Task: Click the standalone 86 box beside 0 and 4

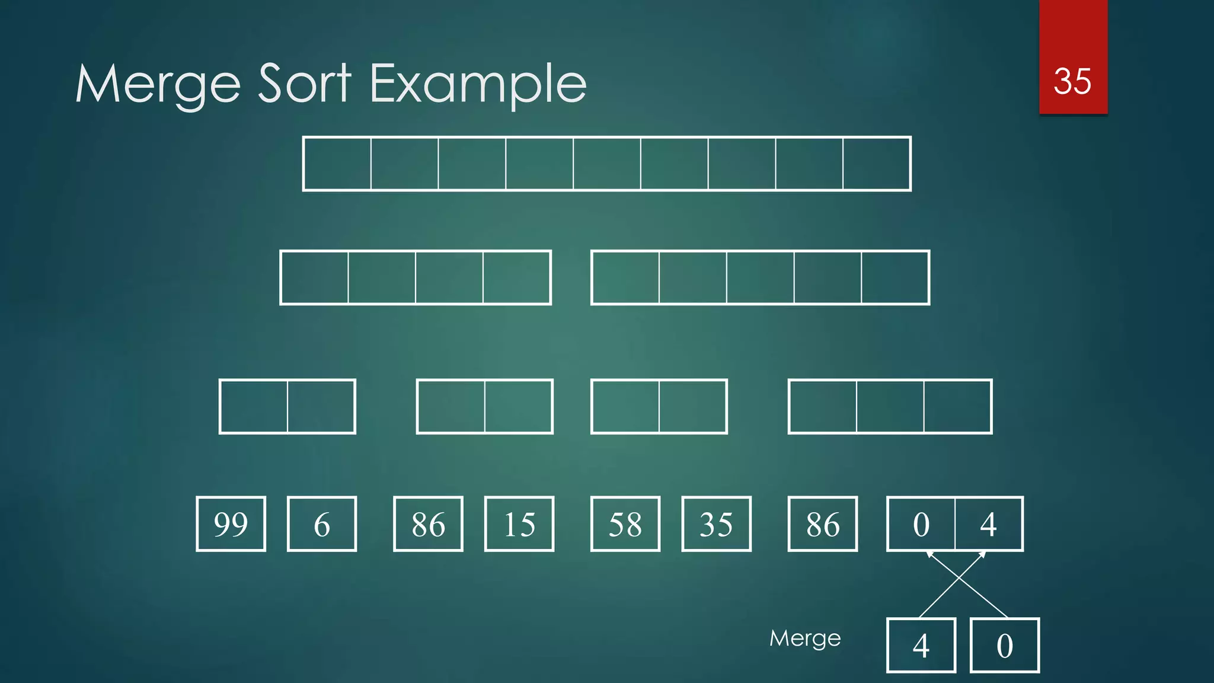Action: pyautogui.click(x=823, y=524)
